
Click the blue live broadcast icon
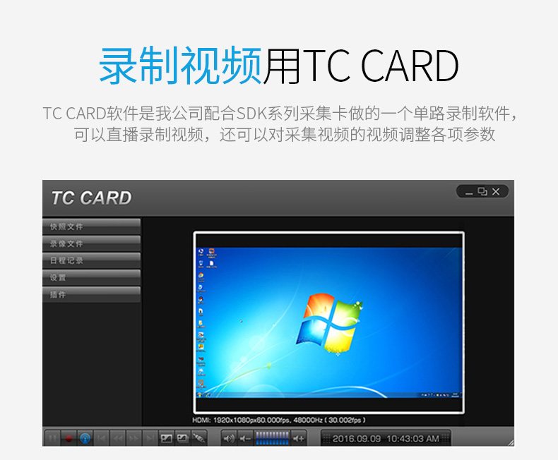85,438
